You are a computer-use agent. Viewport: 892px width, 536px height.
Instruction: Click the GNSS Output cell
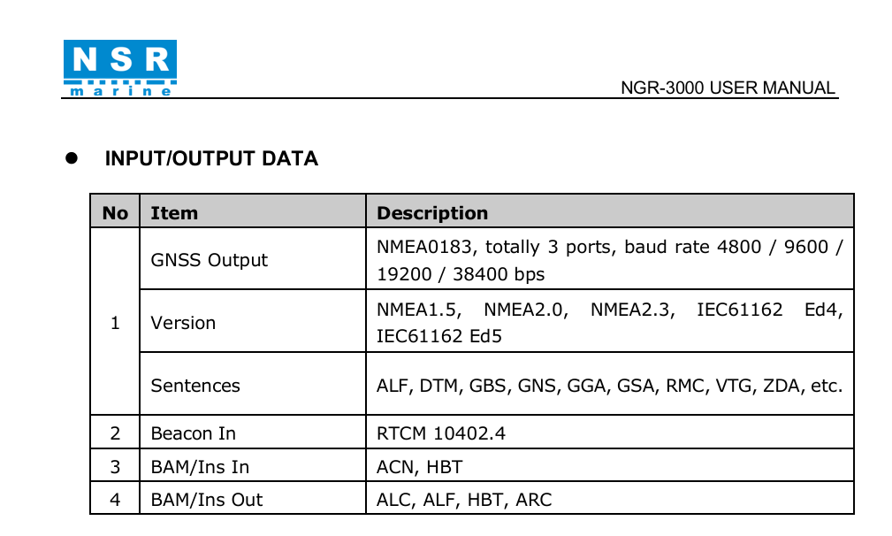click(209, 260)
